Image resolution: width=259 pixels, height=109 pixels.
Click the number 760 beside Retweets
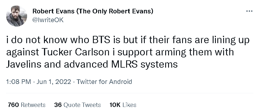13,105
